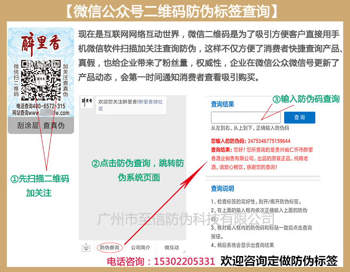Viewport: 350px width, 272px height.
Task: Click the blue 查询 button
Action: tap(299, 118)
